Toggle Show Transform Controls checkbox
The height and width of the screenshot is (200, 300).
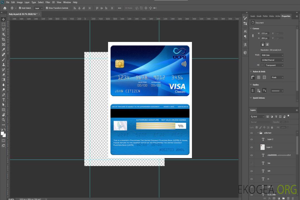47,8
